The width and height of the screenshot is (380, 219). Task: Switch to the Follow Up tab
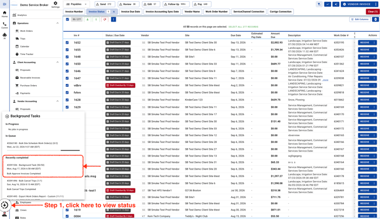tap(176, 4)
